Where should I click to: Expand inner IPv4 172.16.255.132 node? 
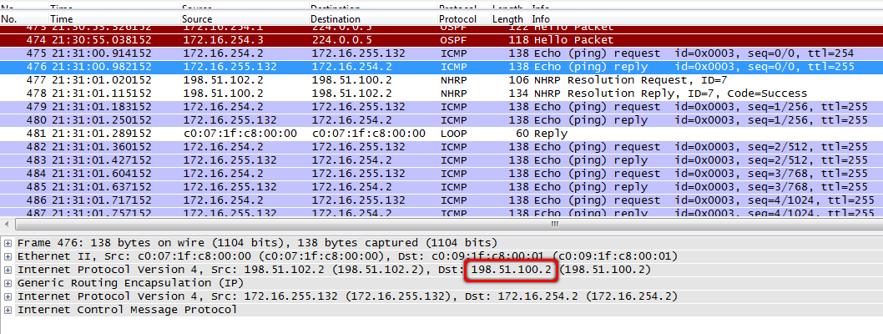coord(8,296)
